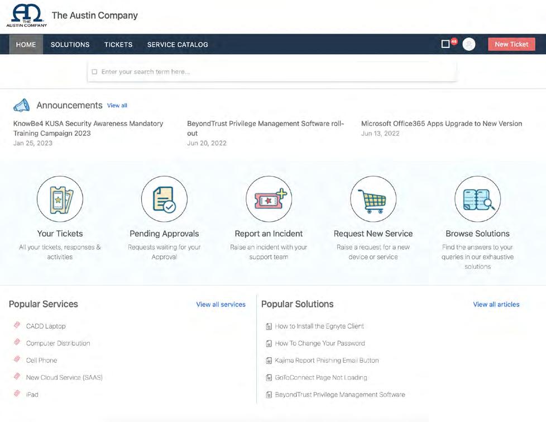Open View all articles link
Screen dimensions: 546x422
click(x=496, y=305)
